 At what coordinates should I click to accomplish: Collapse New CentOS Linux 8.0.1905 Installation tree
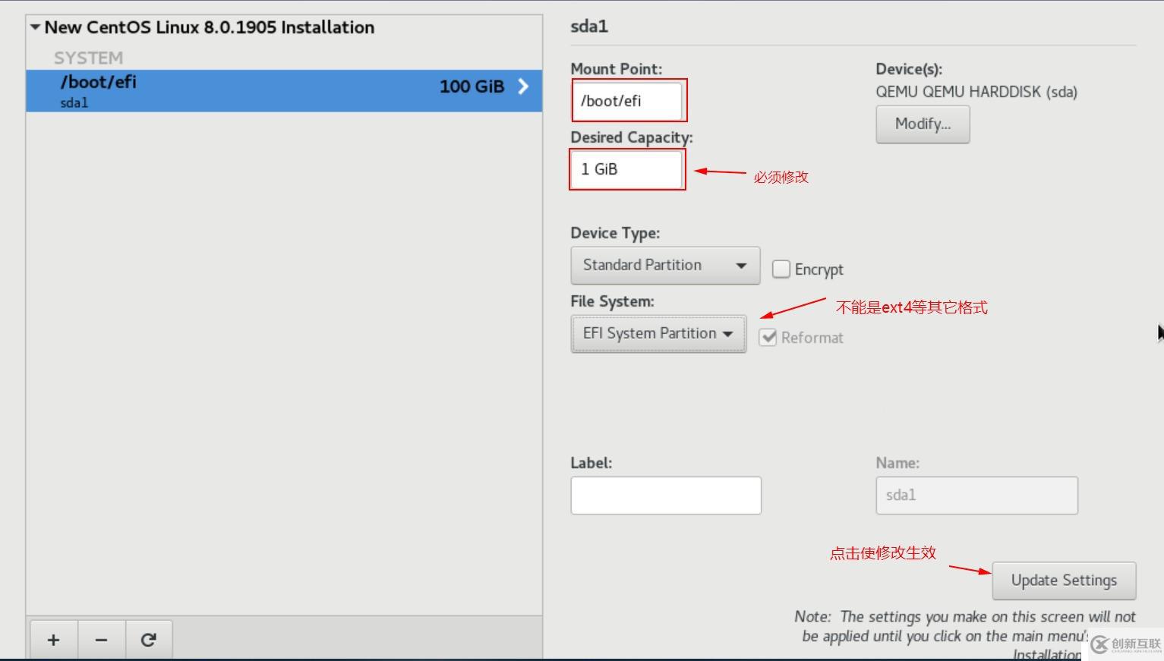tap(35, 27)
